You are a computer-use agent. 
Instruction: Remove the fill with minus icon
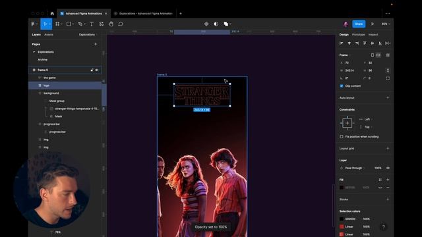pyautogui.click(x=388, y=188)
